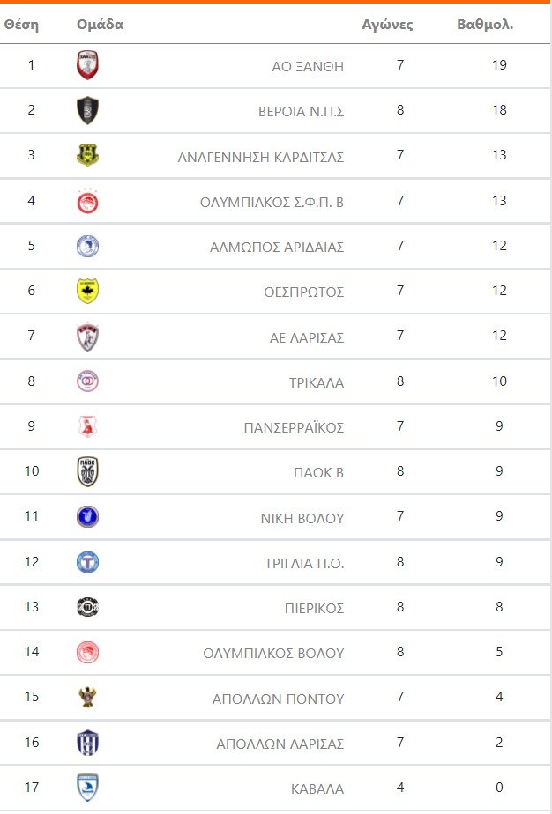Select the ΠΑΝΣΕΡΡΑΪΚΟΣ team name
The image size is (552, 814).
tap(293, 427)
